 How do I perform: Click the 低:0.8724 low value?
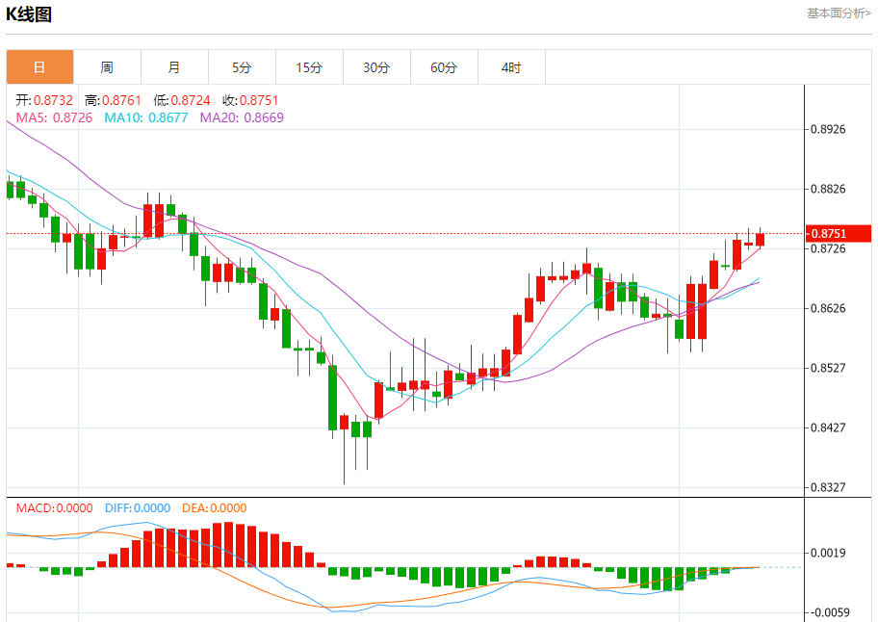pos(182,100)
